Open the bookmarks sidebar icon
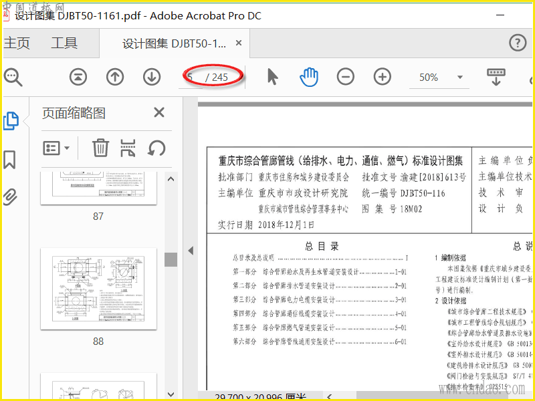535x401 pixels. pyautogui.click(x=9, y=160)
